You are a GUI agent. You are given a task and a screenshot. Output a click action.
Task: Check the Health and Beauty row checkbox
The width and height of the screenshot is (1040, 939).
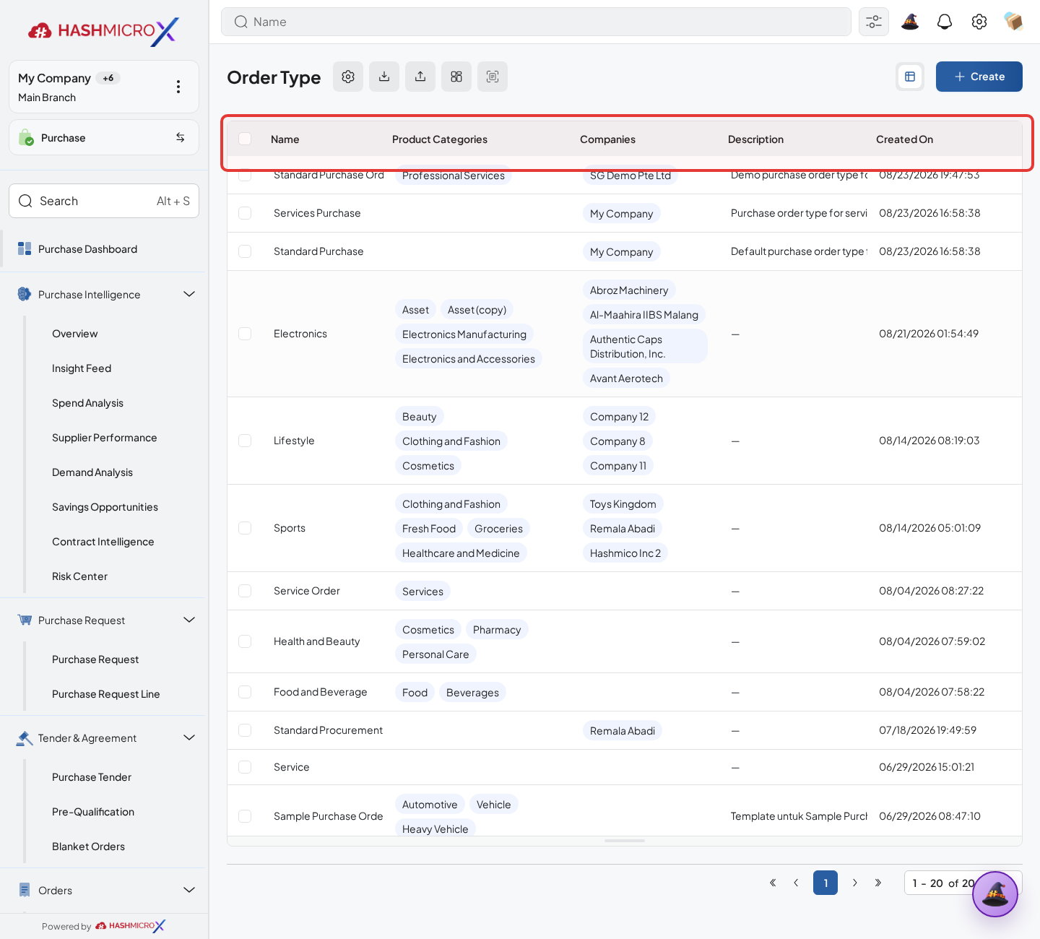(x=245, y=641)
